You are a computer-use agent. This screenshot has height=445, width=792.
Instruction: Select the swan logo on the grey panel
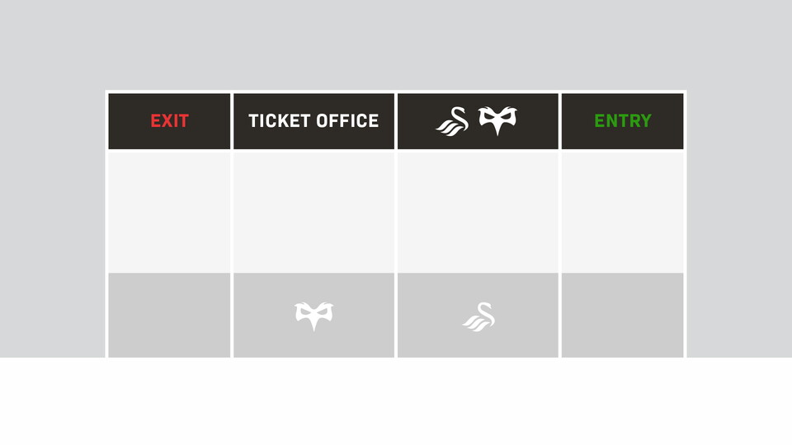pyautogui.click(x=478, y=317)
